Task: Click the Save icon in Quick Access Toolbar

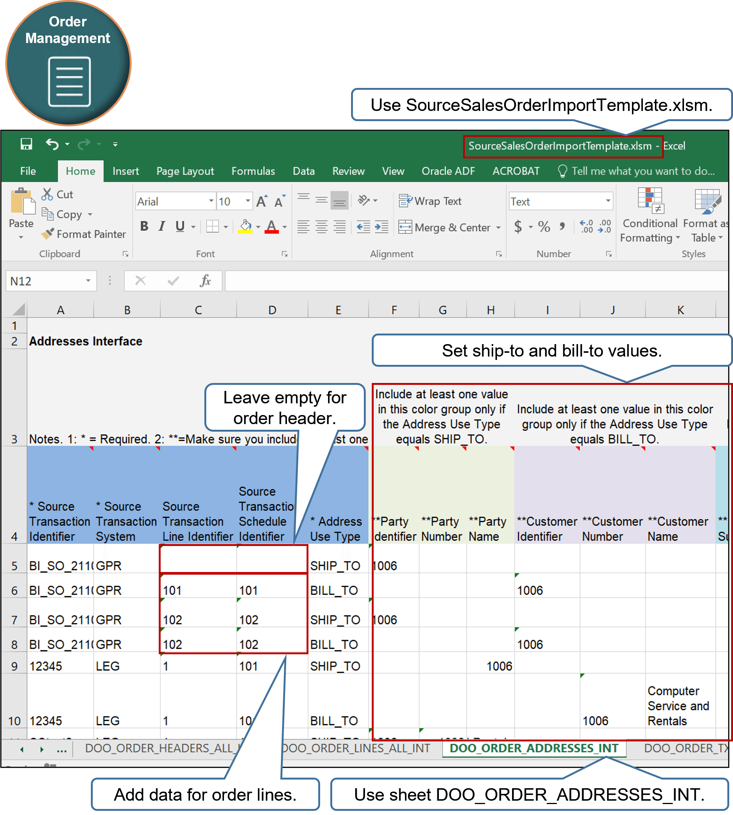Action: tap(26, 144)
